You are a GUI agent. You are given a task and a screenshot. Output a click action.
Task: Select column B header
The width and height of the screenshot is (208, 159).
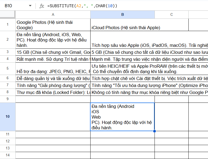[x=123, y=14]
